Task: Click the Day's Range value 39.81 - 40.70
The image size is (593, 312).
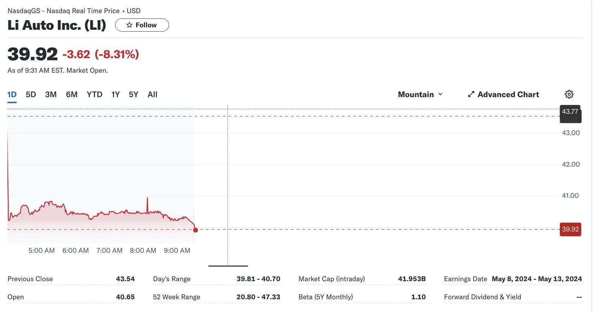Action: [x=258, y=279]
